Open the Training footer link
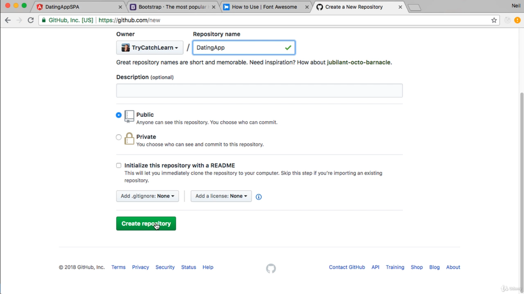524x294 pixels. coord(395,267)
